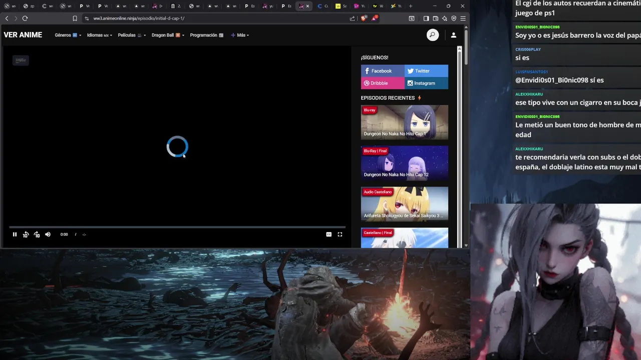Click the 'EPISODIOS RECIENTES' heading
The image size is (641, 360).
coord(388,98)
